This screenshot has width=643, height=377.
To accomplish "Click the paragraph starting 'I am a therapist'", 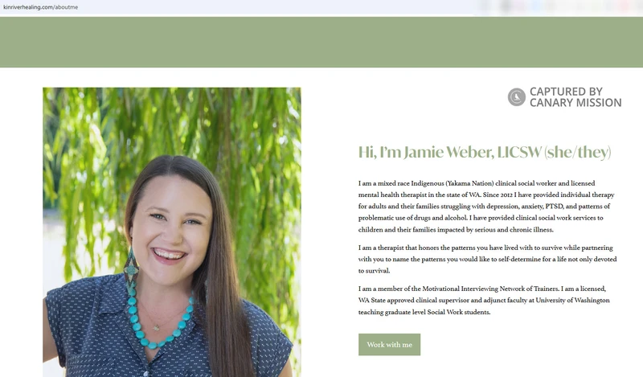I will (x=487, y=260).
